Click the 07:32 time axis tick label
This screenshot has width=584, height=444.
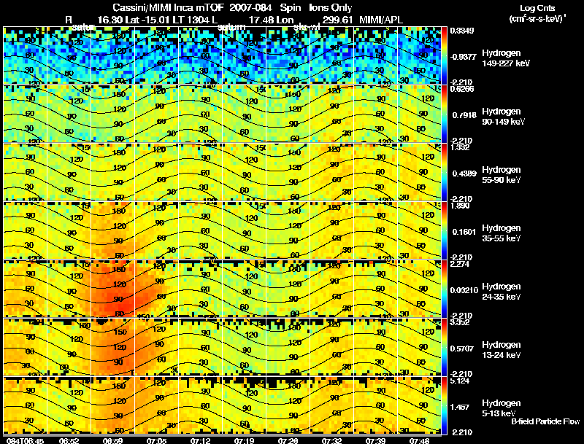[x=331, y=440]
